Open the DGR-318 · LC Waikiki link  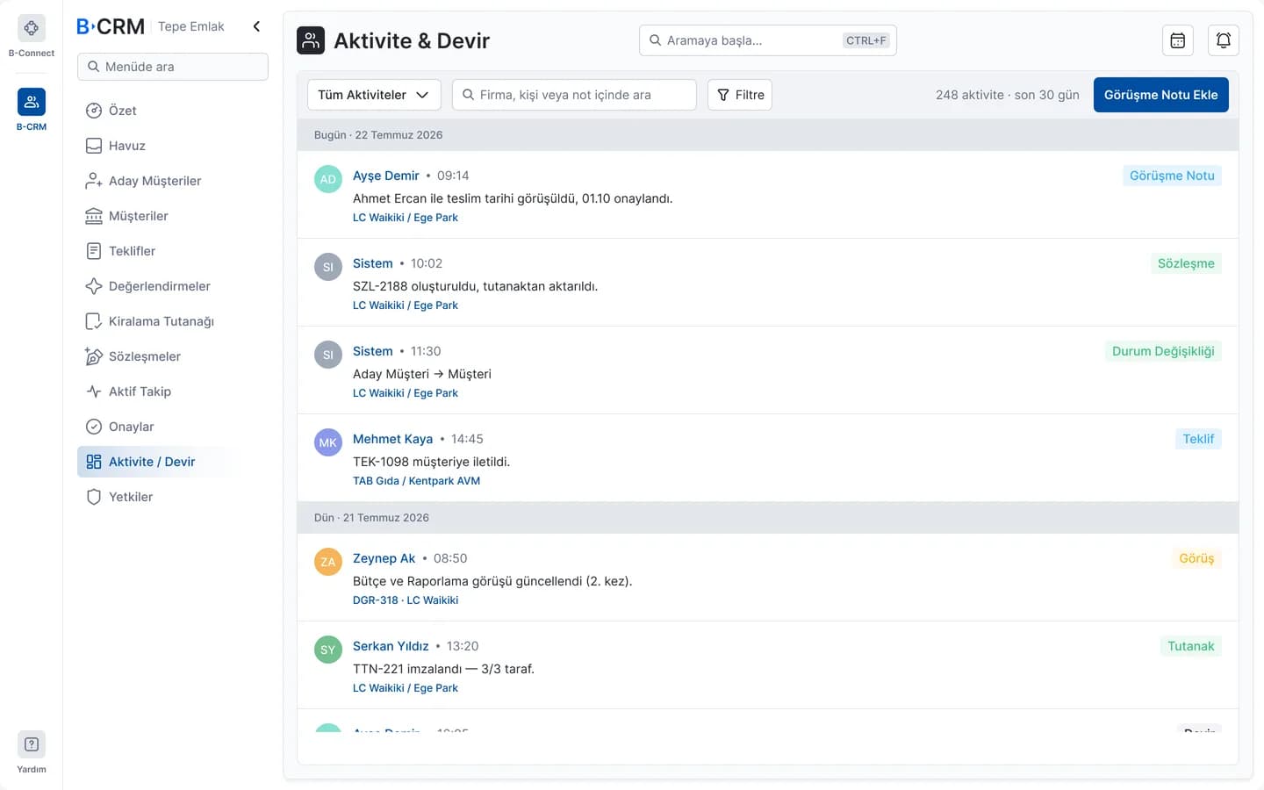[406, 600]
